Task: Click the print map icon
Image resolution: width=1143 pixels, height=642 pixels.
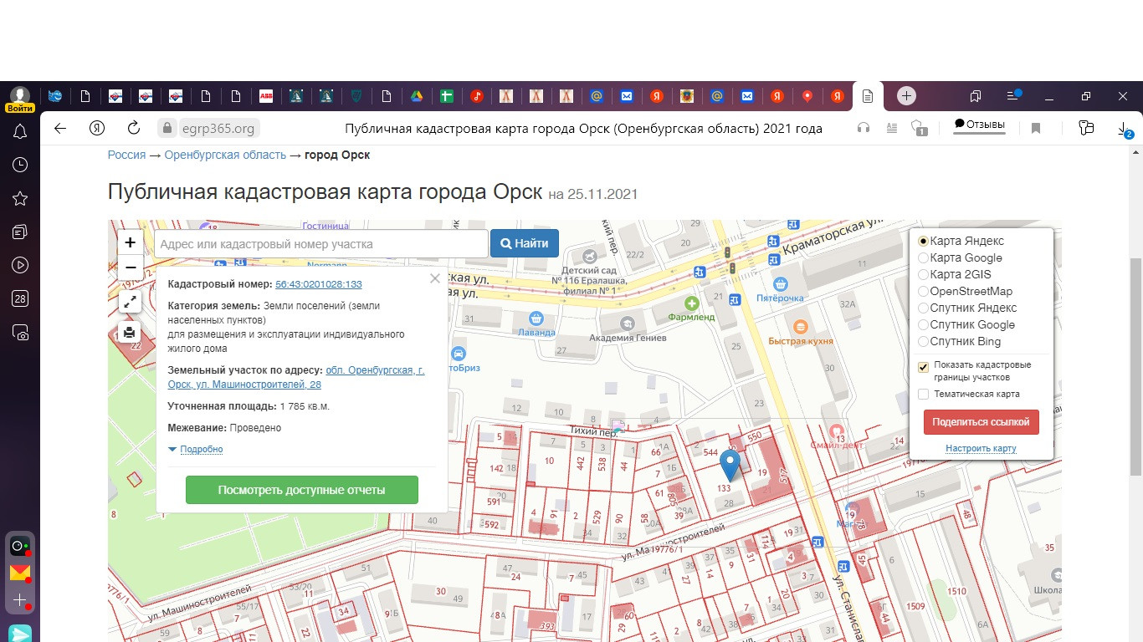Action: [x=130, y=333]
